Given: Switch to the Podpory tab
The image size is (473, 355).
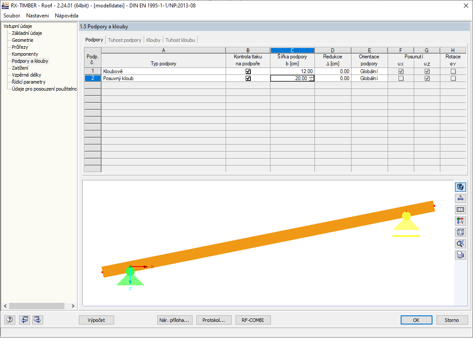Looking at the screenshot, I should pos(94,40).
